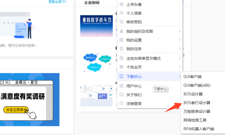Click the download center icon
The height and width of the screenshot is (135, 225).
coord(121,76)
